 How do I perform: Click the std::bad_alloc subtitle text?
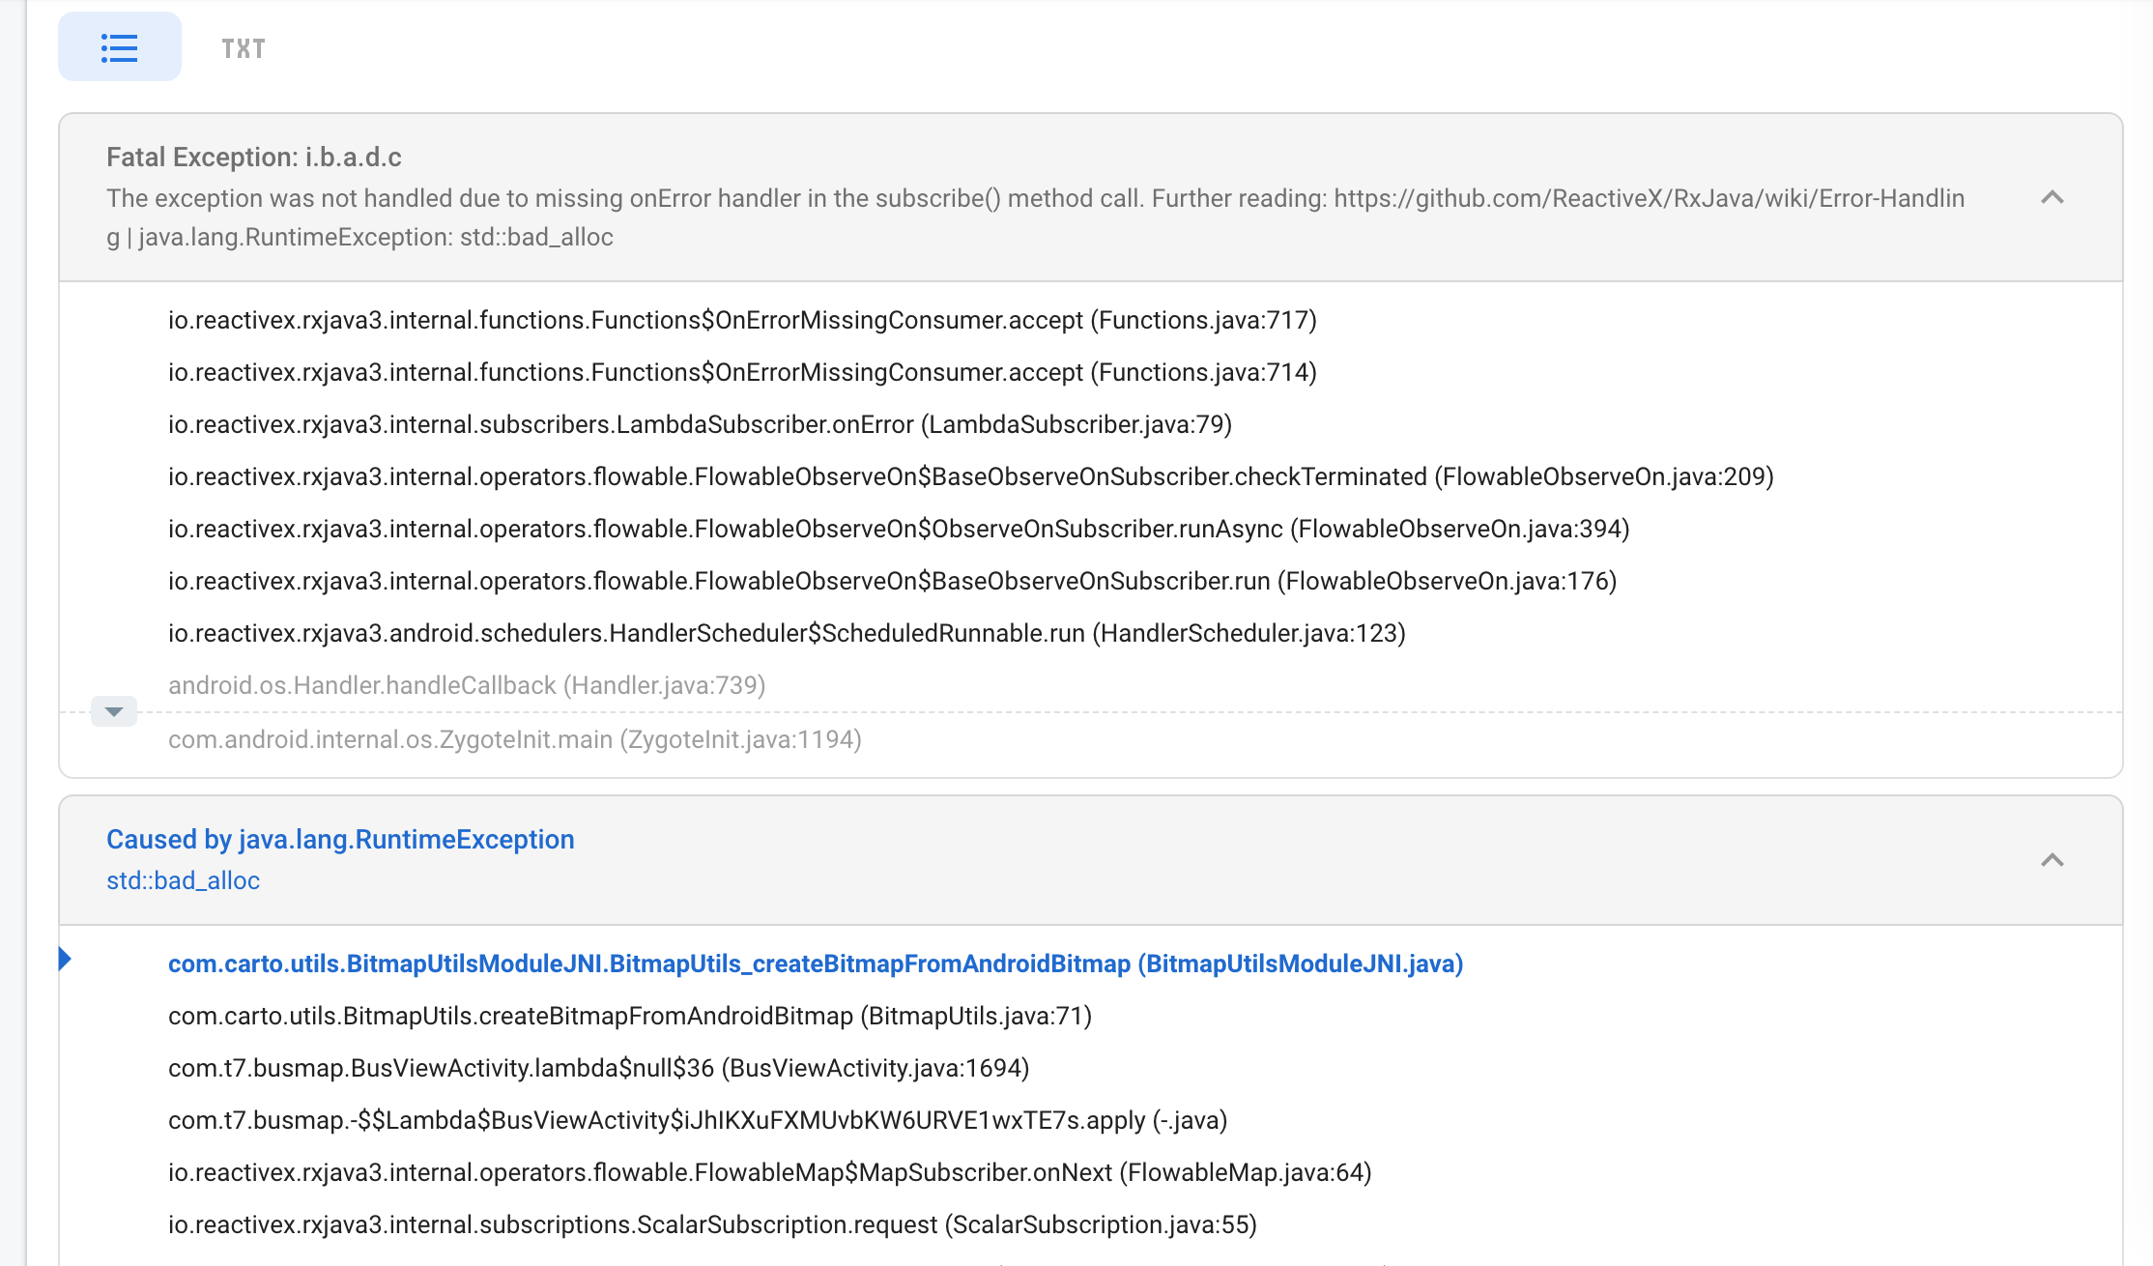[x=183, y=880]
